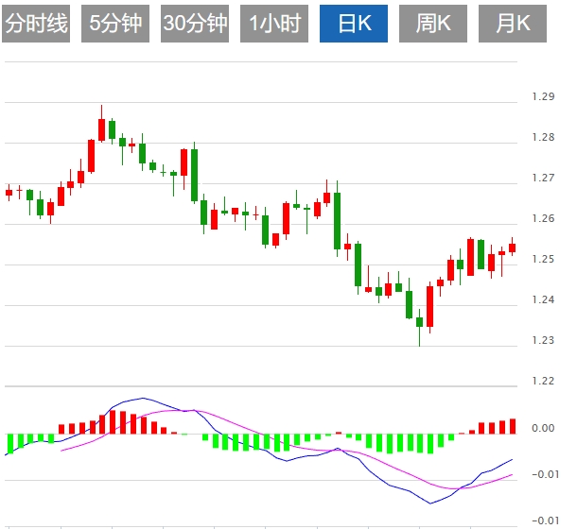Image resolution: width=577 pixels, height=529 pixels.
Task: Switch chart to 1小时 view
Action: [274, 24]
